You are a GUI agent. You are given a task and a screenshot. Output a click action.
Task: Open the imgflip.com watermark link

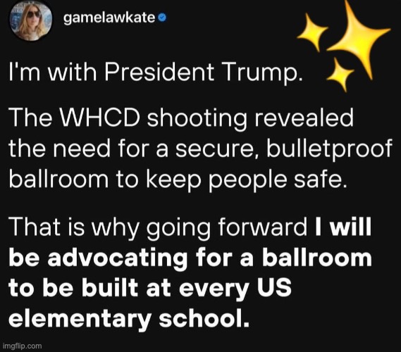point(22,346)
